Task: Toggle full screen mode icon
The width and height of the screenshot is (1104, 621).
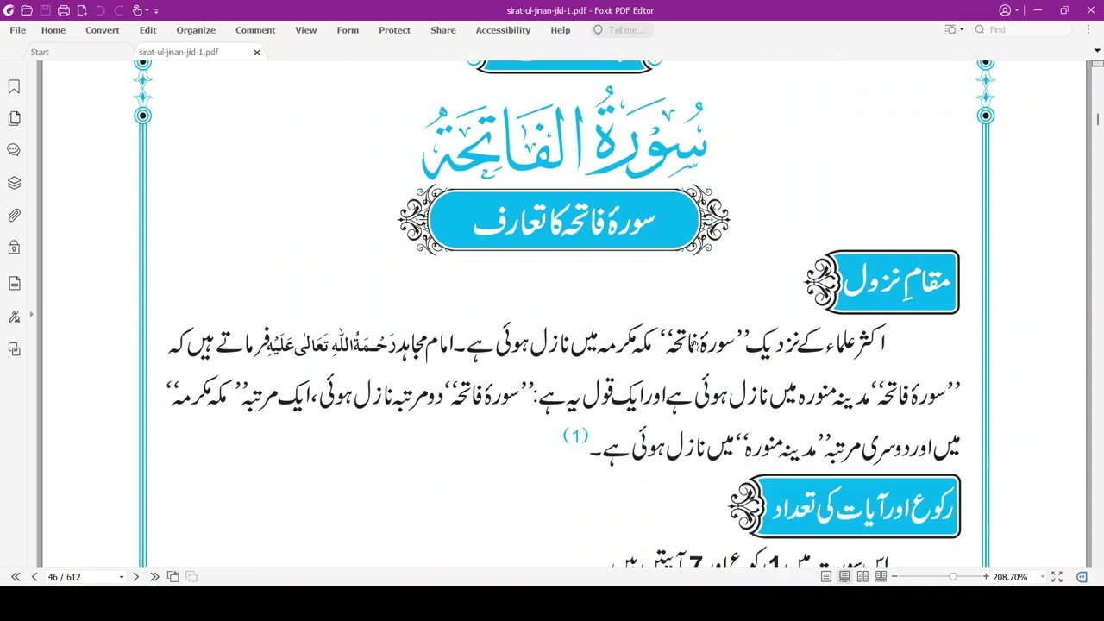Action: [x=1057, y=576]
